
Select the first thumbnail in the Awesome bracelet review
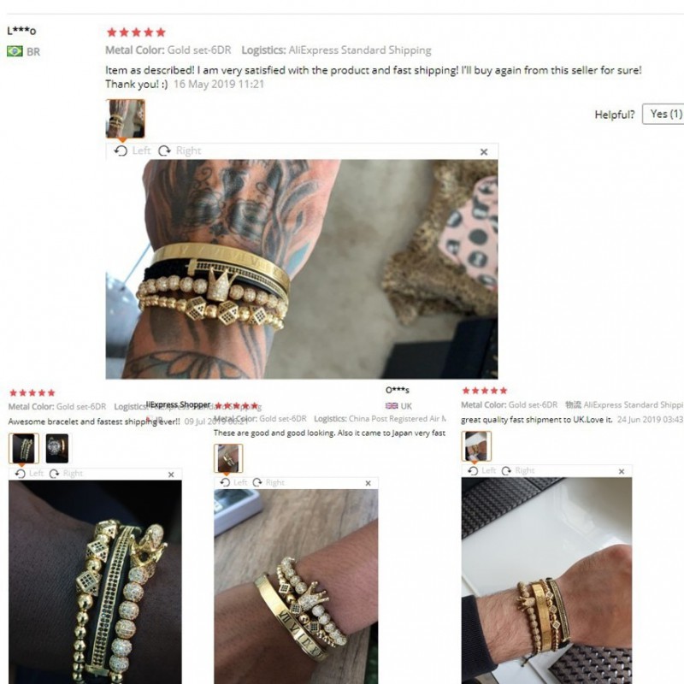click(x=24, y=448)
